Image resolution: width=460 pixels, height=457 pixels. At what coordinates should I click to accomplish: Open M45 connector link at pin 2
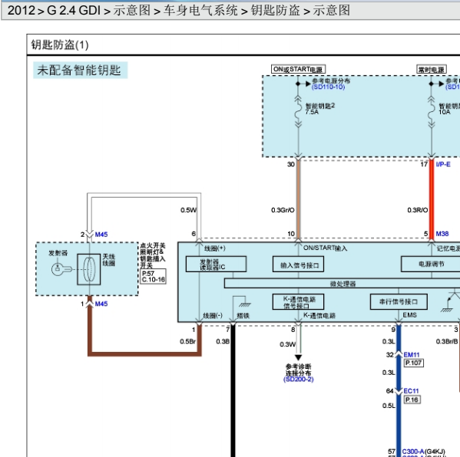click(x=101, y=235)
